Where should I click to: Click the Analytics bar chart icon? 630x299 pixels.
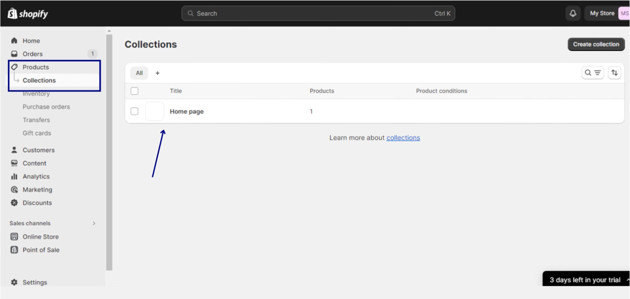point(14,176)
